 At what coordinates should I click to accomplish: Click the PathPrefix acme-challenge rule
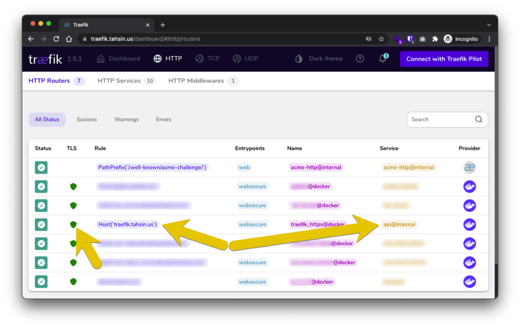pyautogui.click(x=152, y=167)
